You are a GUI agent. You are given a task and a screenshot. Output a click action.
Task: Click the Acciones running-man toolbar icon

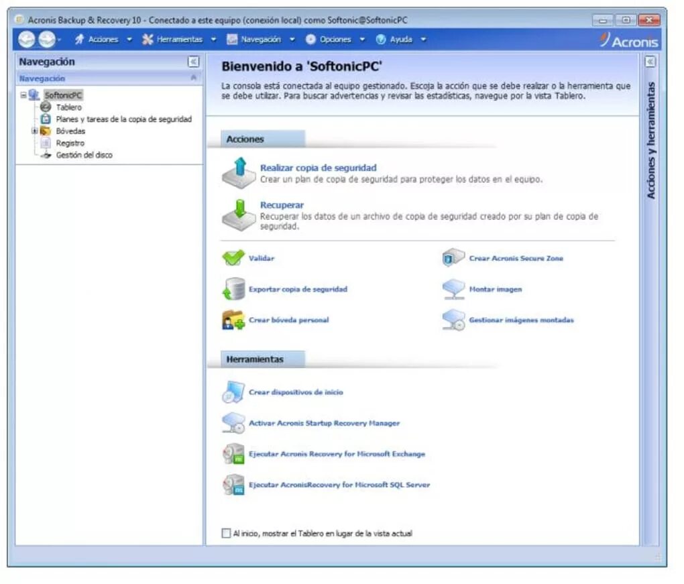point(79,40)
